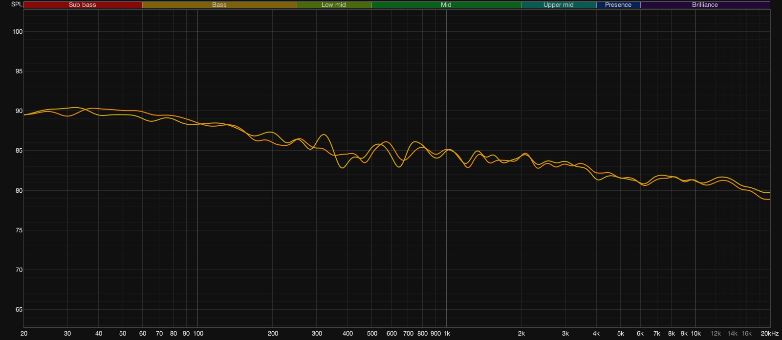Viewport: 782px width, 340px height.
Task: Click the 85 dB SPL axis value
Action: point(19,151)
